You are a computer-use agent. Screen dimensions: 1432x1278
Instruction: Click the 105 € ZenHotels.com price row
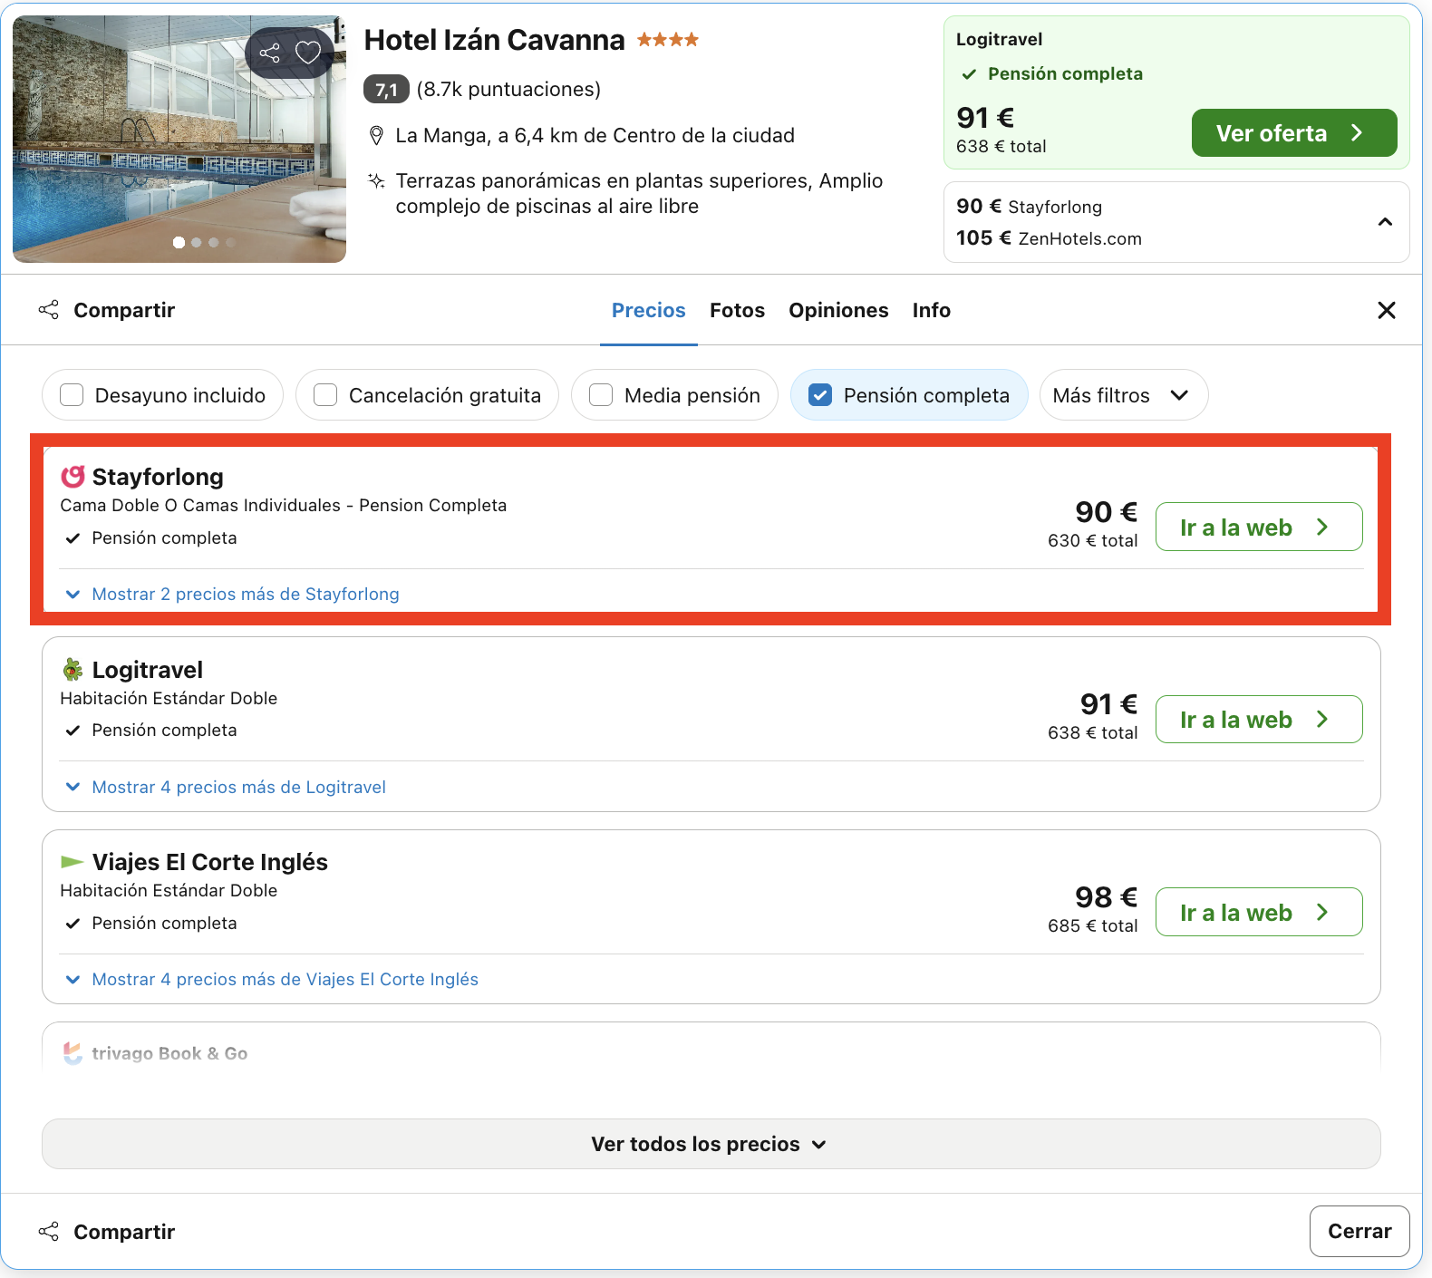(x=1049, y=238)
